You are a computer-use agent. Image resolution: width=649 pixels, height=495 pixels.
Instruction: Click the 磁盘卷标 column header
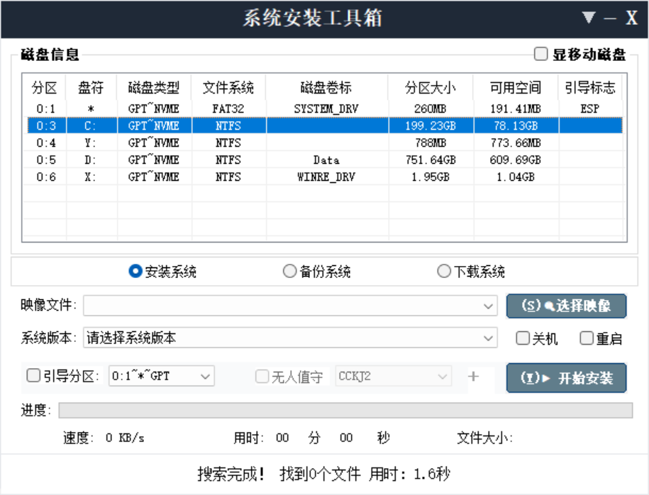326,88
